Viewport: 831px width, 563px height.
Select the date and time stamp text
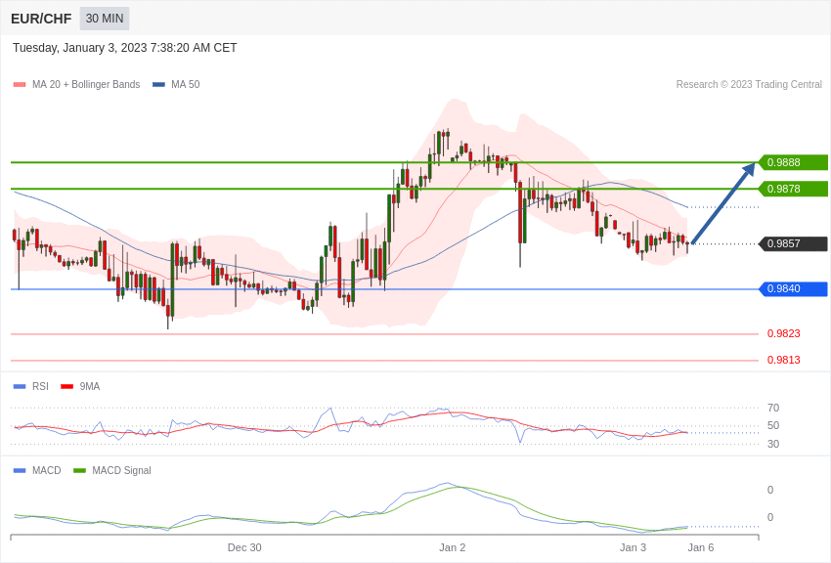124,48
